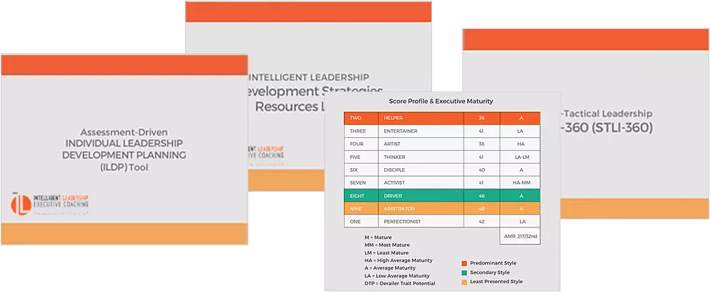Click the '(ILDP) Tool' text line
Viewport: 710px width, 292px height.
tap(124, 167)
